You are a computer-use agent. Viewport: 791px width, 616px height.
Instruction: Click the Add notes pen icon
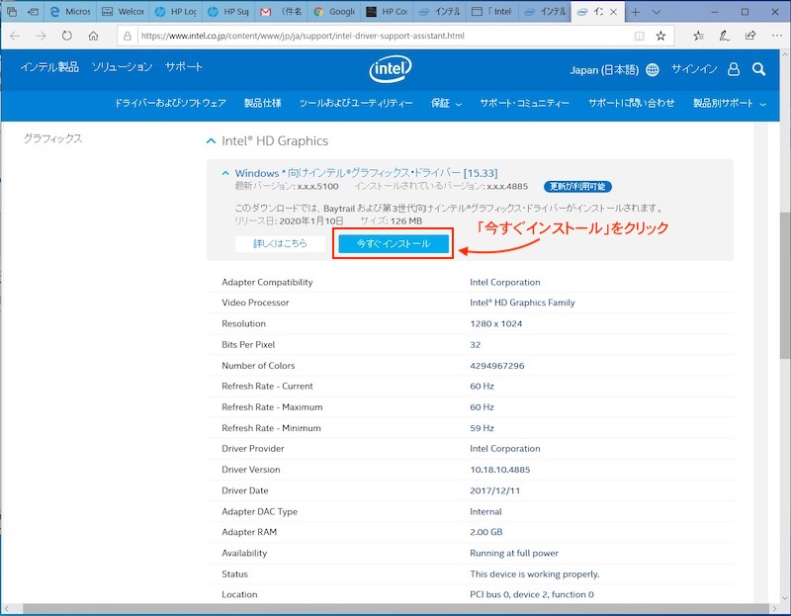[725, 36]
